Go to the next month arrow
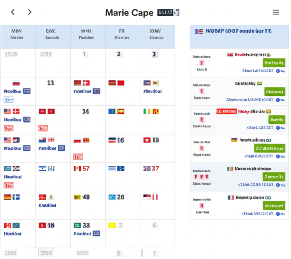 coord(30,12)
